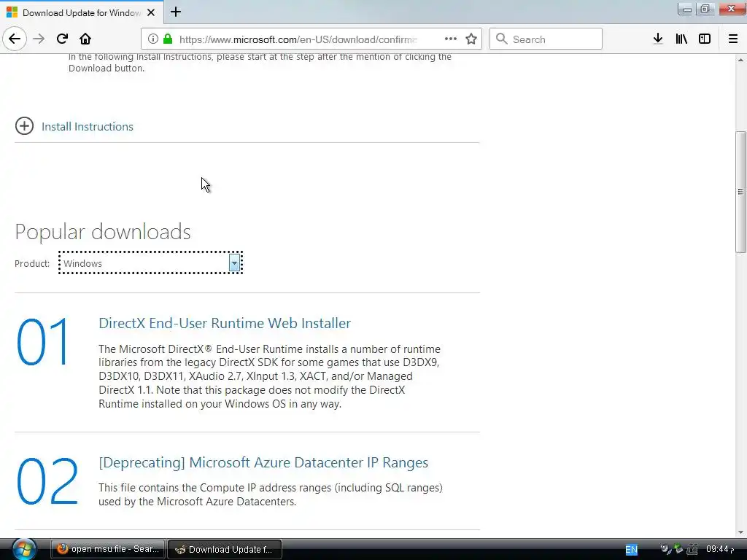The image size is (747, 560).
Task: Click the third system tray icon
Action: coord(692,550)
